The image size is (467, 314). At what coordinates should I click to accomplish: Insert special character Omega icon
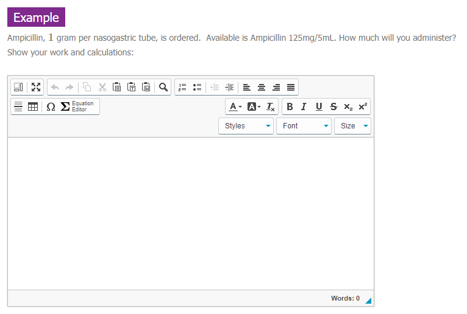(51, 106)
